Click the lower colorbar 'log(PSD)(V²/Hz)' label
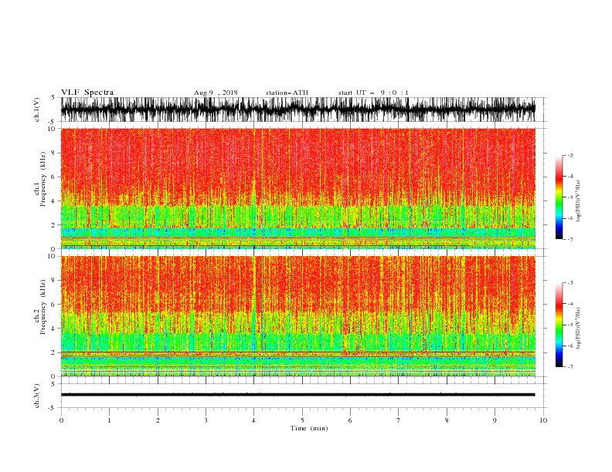612x472 pixels. [578, 329]
